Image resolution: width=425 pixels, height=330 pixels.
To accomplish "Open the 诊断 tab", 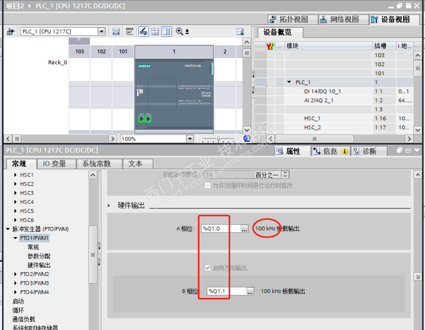I will pos(369,151).
